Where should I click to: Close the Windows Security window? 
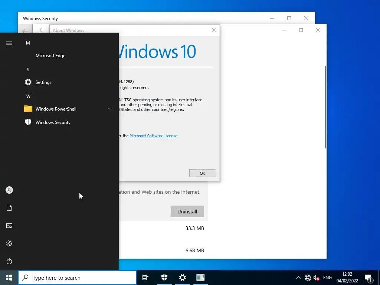[306, 18]
